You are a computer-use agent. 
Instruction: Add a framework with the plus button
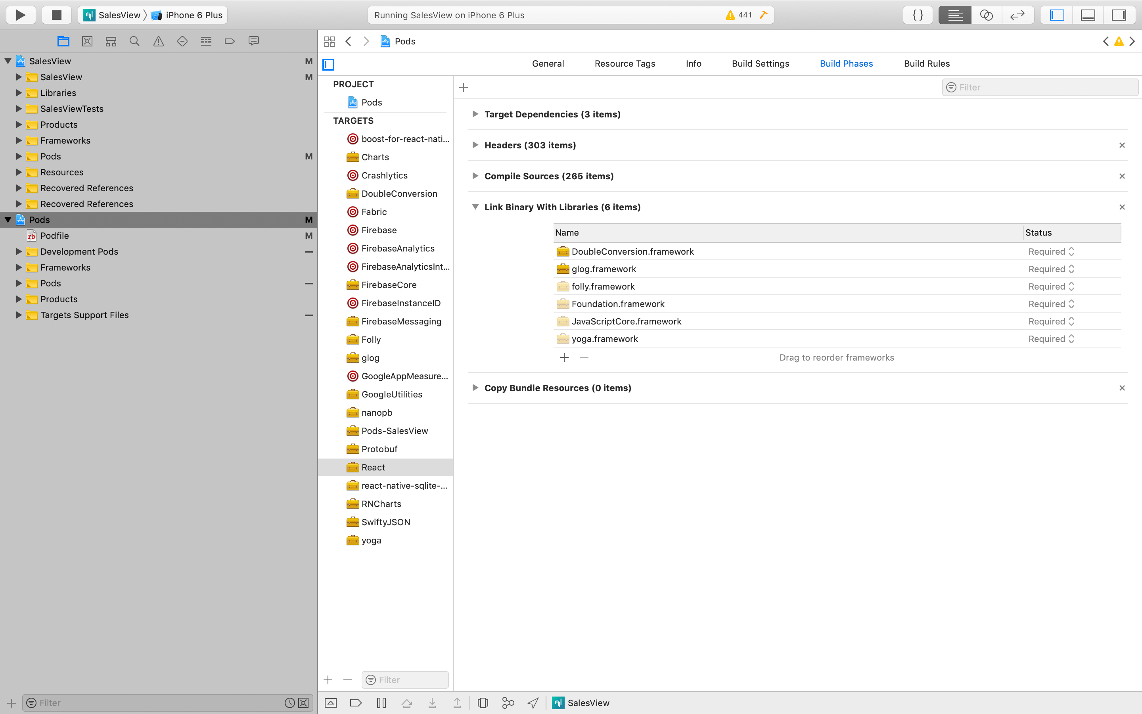pyautogui.click(x=563, y=357)
